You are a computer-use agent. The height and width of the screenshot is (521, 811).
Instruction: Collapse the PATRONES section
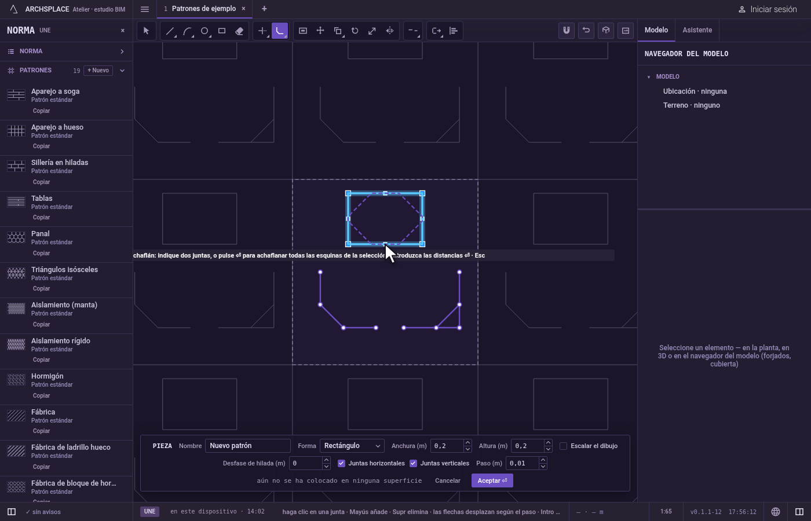point(122,71)
